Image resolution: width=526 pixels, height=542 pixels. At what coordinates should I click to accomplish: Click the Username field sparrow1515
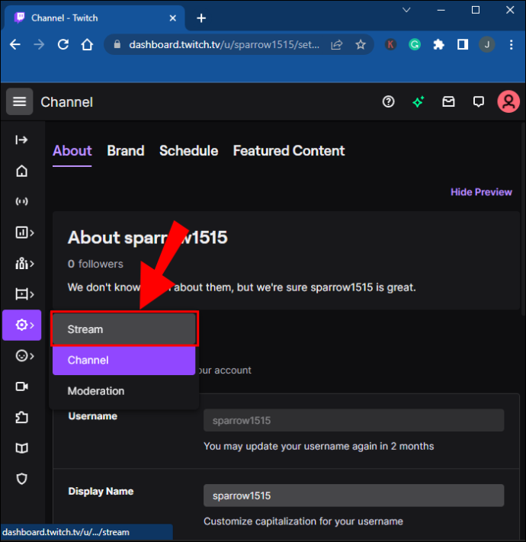(354, 420)
